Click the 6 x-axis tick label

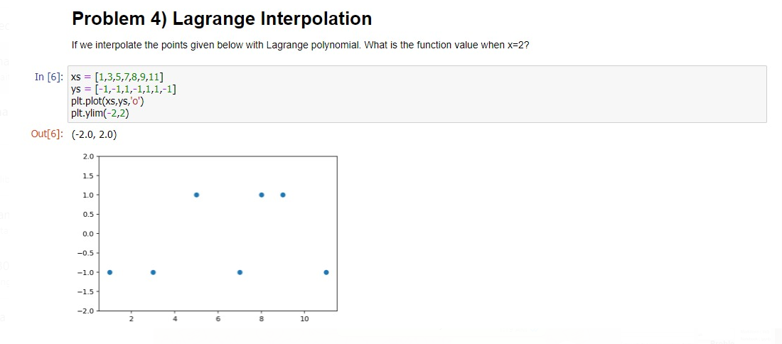coord(218,318)
